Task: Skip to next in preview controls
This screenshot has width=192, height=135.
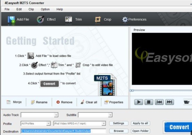Action: [170, 102]
